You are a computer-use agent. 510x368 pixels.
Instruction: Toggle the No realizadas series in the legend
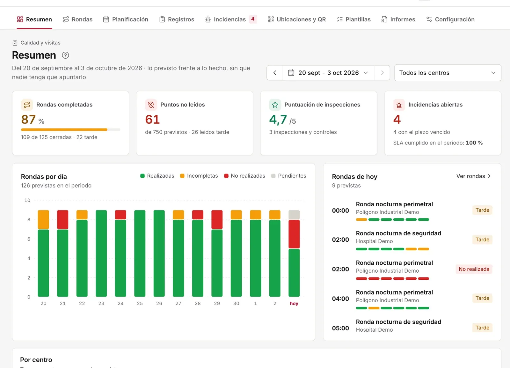click(x=244, y=176)
